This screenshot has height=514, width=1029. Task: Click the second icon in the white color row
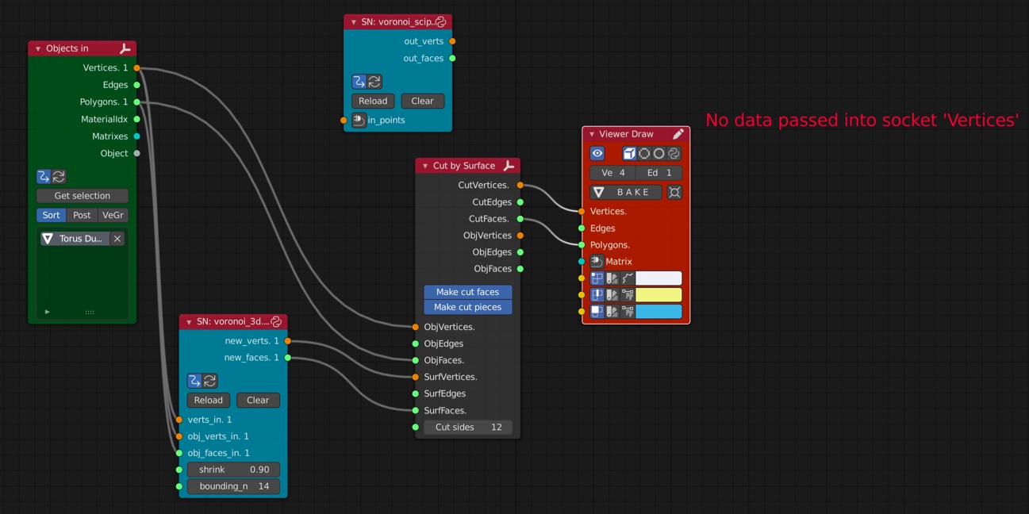(612, 278)
